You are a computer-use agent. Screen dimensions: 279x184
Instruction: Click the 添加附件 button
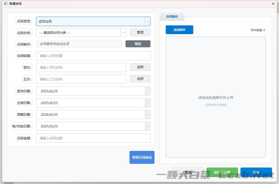(179, 30)
